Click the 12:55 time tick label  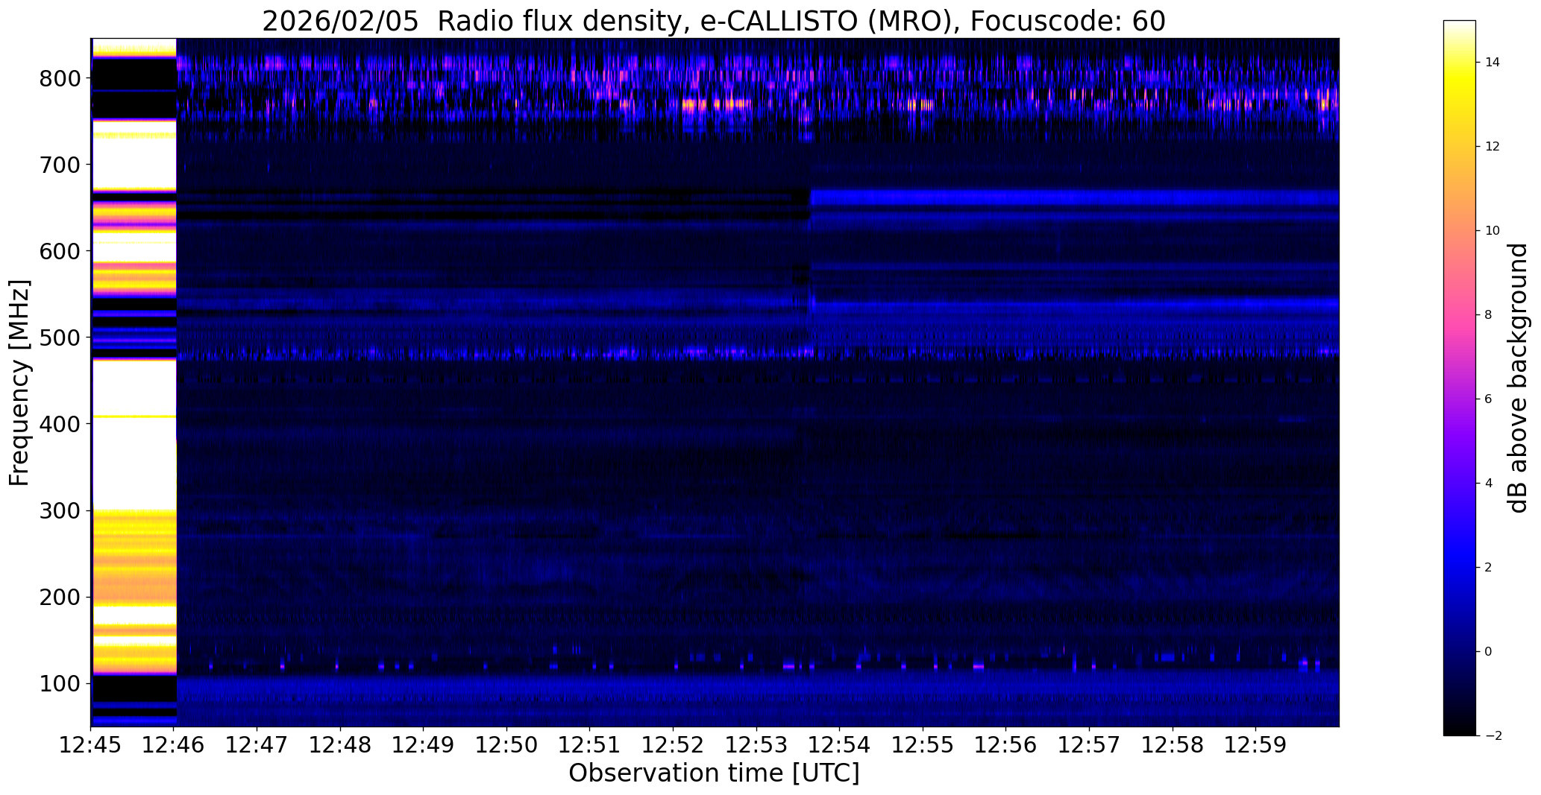click(923, 745)
